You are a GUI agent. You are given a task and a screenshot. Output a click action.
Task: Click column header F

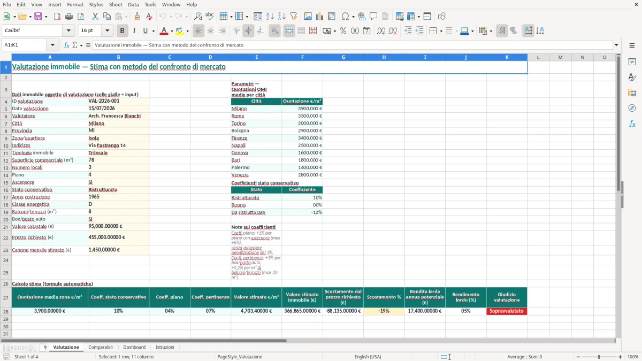[302, 57]
